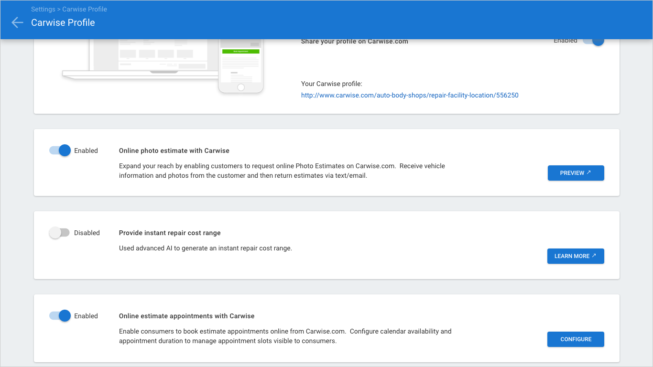653x367 pixels.
Task: Toggle Share your profile on Carwise.com switch
Action: (x=593, y=41)
